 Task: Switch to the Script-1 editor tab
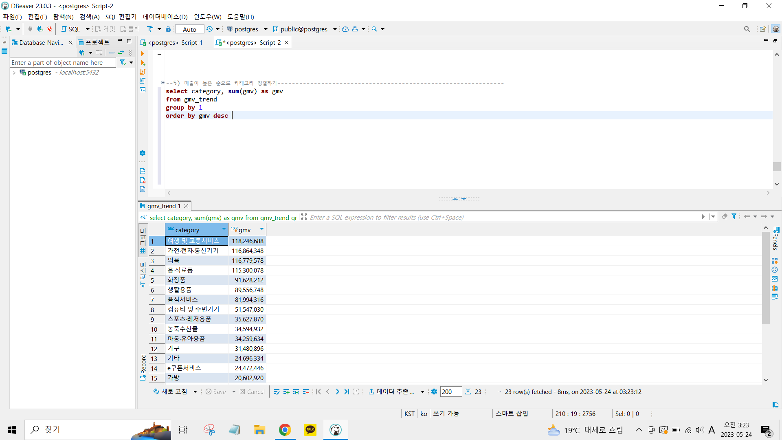point(175,43)
